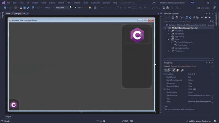Click the Properties grid vertical scrollbar
This screenshot has height=123, width=219.
point(212,97)
